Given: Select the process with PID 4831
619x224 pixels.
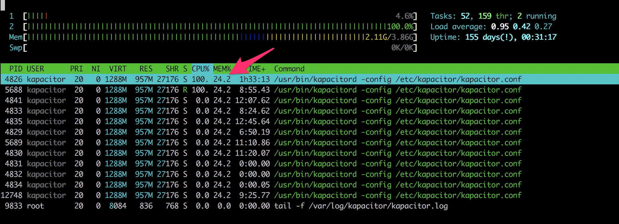Looking at the screenshot, I should pyautogui.click(x=309, y=164).
